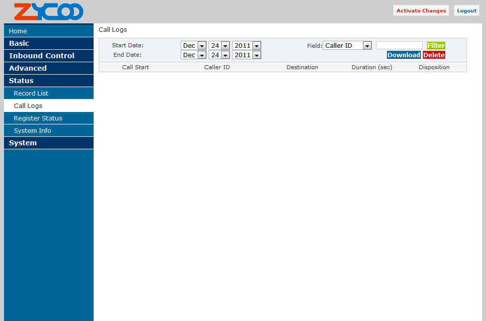
Task: Open the Field Caller ID dropdown
Action: (348, 45)
